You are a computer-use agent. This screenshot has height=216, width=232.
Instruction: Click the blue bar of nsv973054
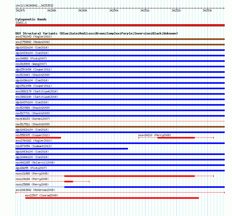click(x=72, y=149)
